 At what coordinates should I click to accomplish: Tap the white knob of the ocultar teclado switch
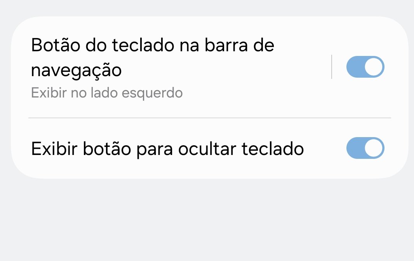coord(374,148)
